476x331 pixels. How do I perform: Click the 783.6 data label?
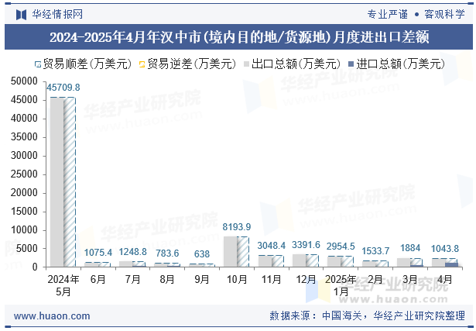coord(167,253)
